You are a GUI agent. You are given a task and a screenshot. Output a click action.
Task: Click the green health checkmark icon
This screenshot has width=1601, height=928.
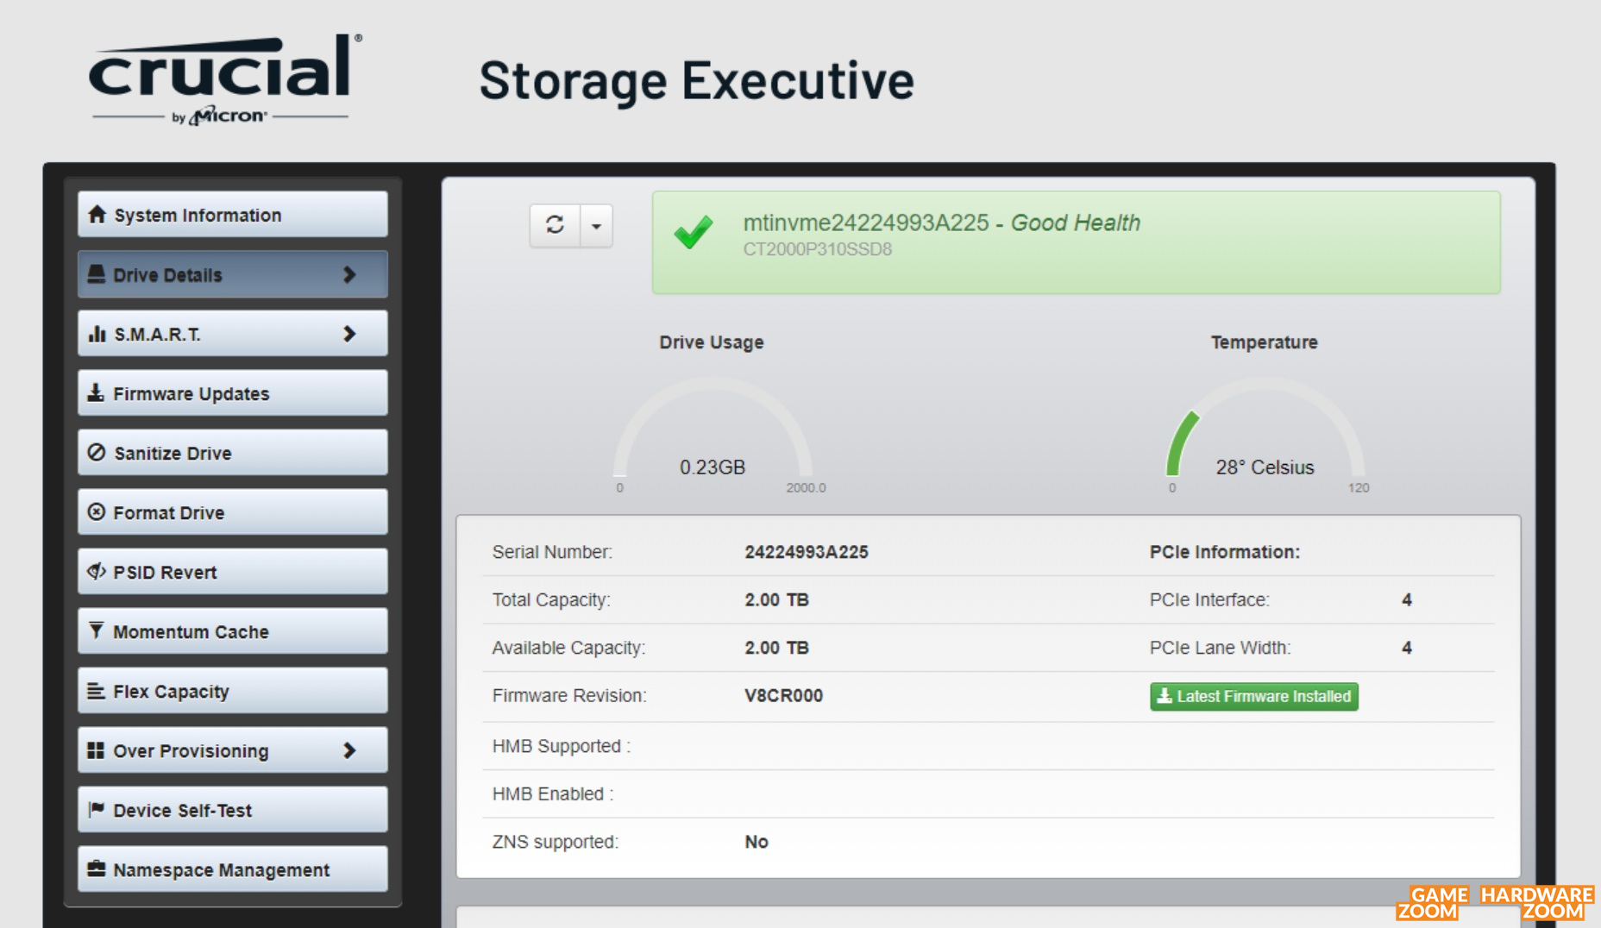[x=694, y=231]
